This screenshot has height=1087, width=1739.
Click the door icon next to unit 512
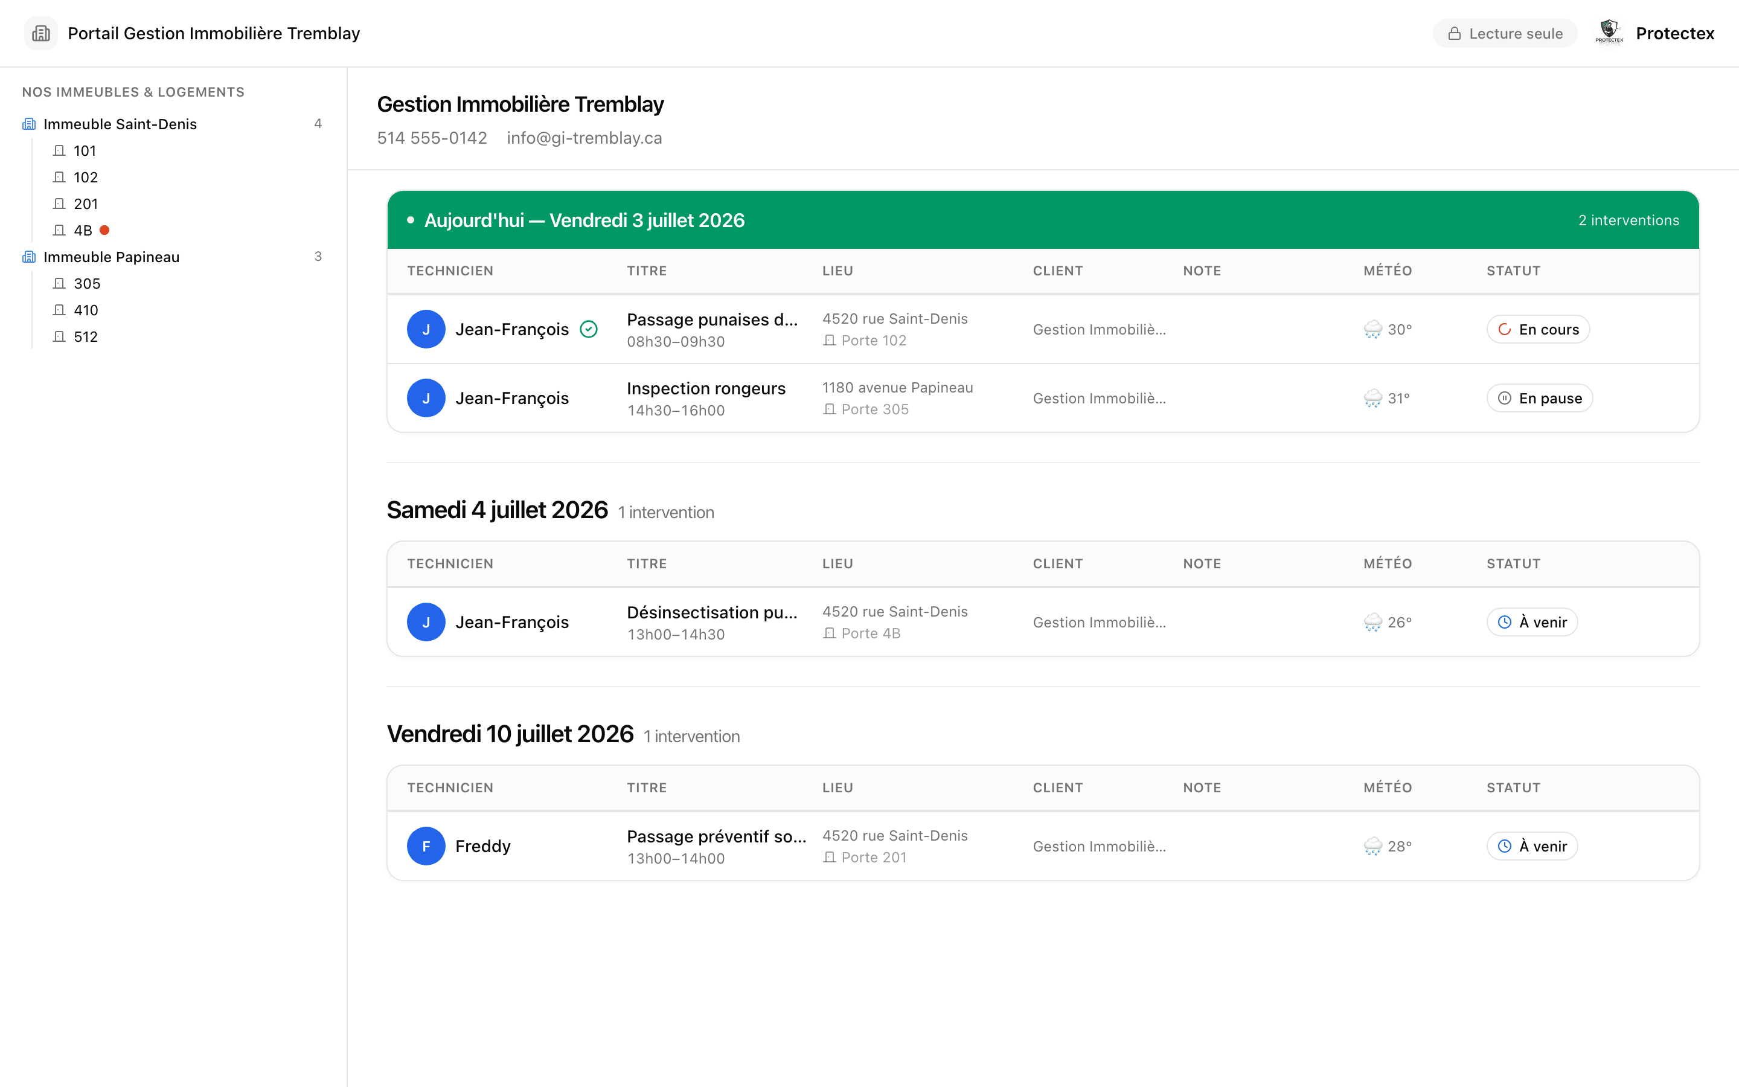point(60,337)
